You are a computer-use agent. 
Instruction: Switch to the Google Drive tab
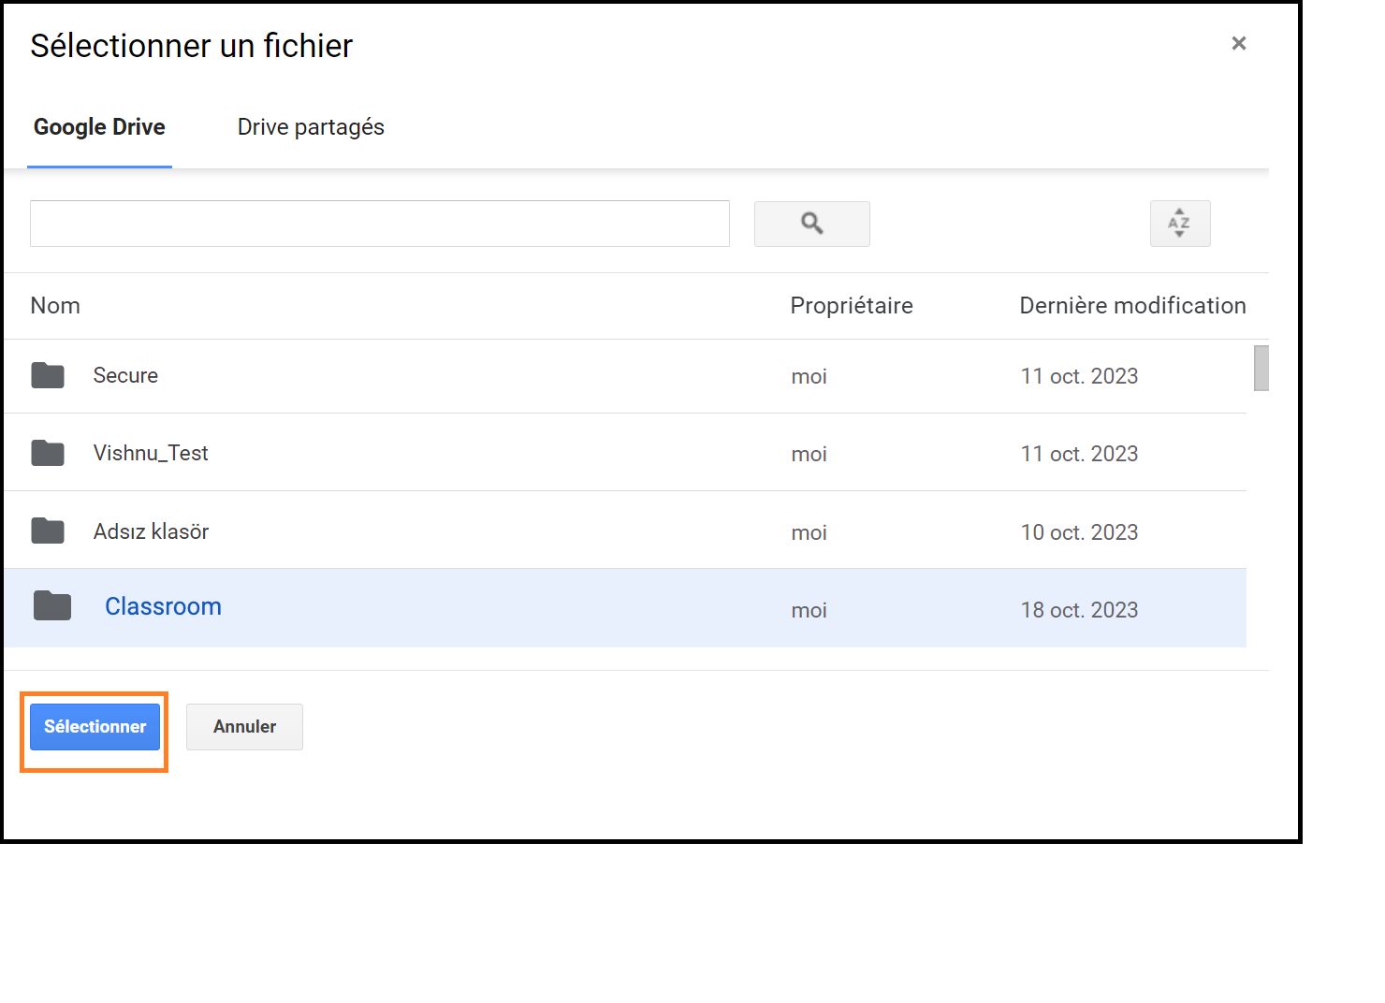coord(99,127)
